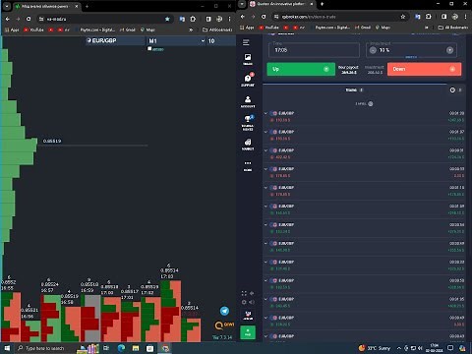Open the YouTube bookmark in the left window

33,29
